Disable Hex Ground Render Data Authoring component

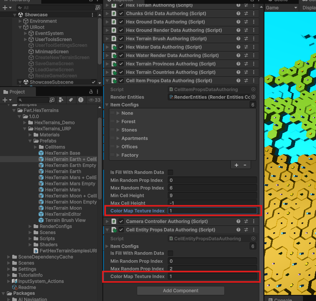click(x=121, y=30)
